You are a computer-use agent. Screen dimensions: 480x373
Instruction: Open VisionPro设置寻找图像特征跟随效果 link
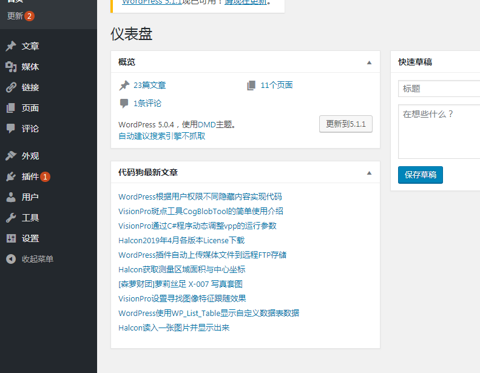pyautogui.click(x=182, y=298)
